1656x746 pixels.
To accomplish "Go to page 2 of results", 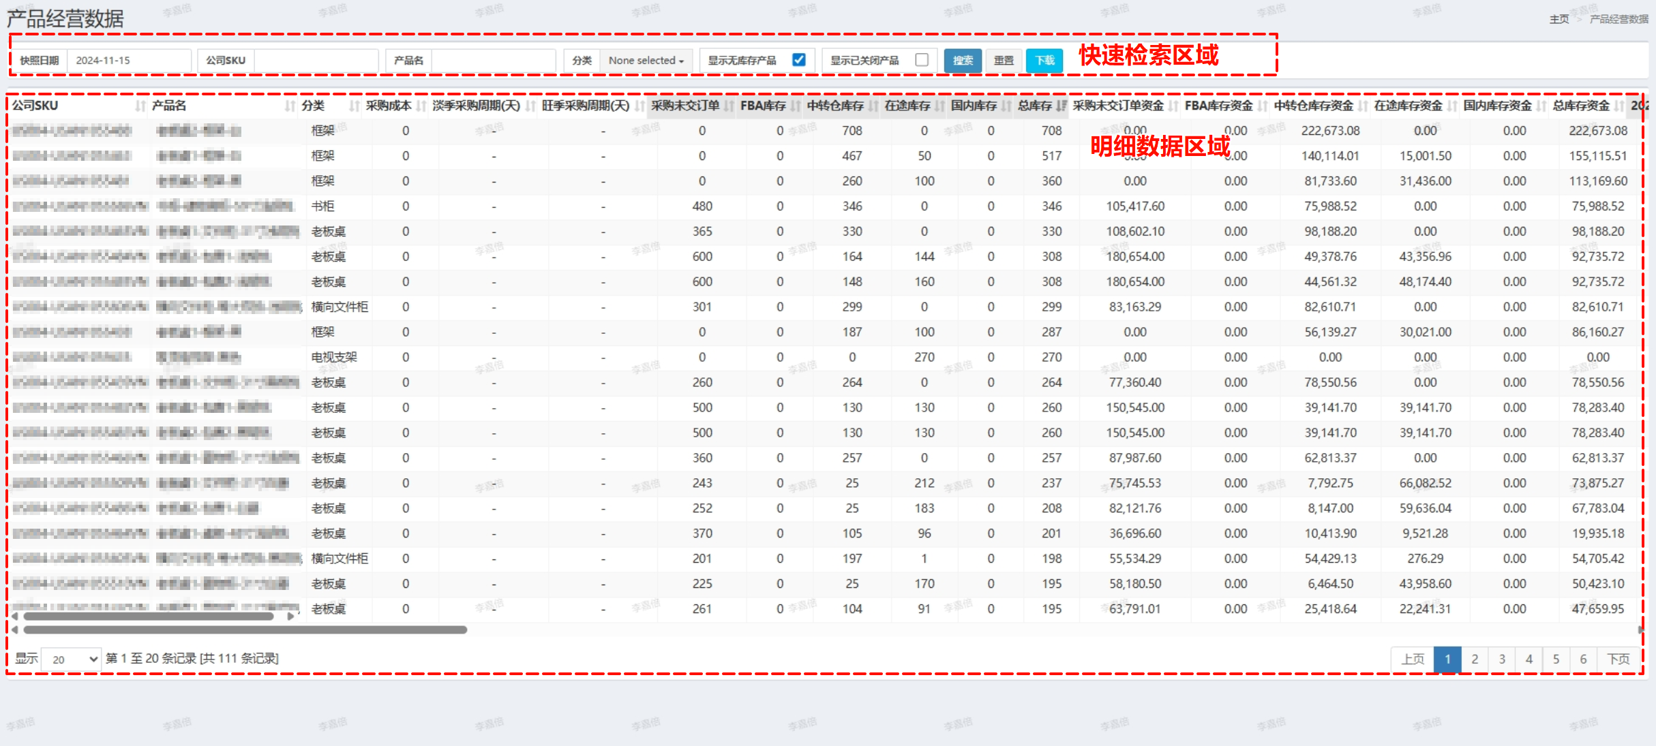I will tap(1475, 659).
